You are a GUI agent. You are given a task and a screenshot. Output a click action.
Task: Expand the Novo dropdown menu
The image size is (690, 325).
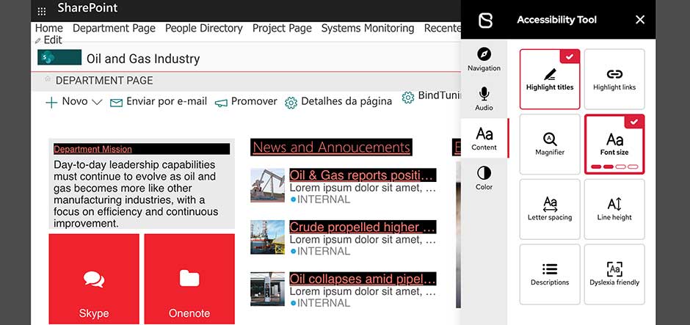(96, 102)
